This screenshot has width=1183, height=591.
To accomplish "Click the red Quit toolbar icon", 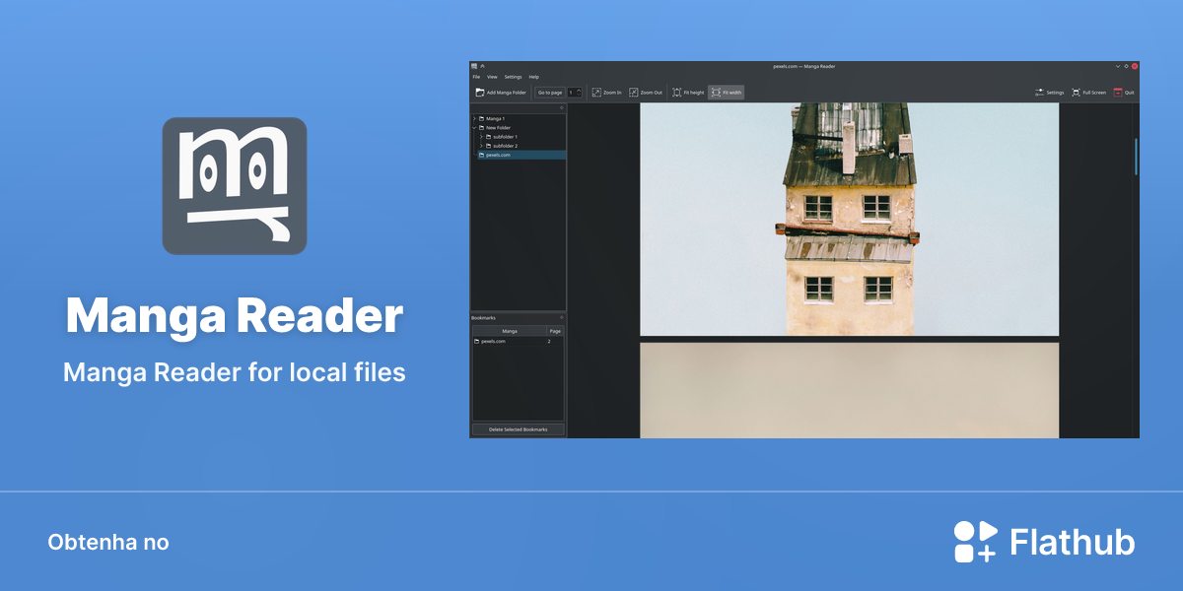I will [1118, 93].
